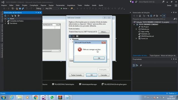Screen dimensions: 178x100
Task: Click the Alphabetical sort icon in Propriedades
Action: click(137, 65)
